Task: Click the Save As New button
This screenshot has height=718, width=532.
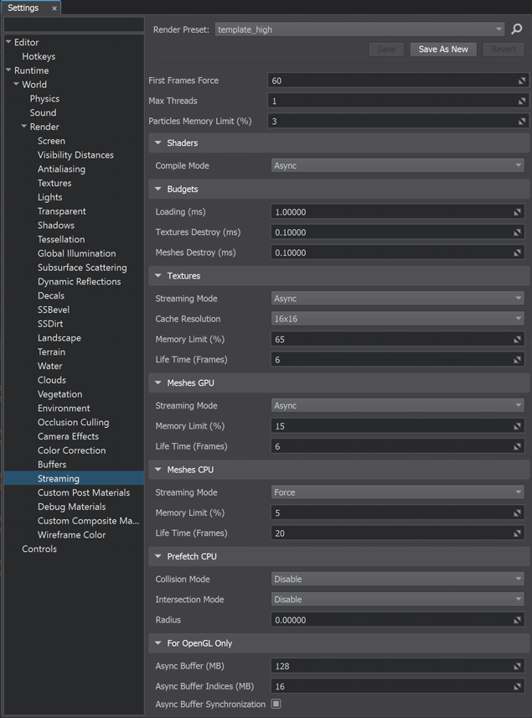Action: point(443,49)
